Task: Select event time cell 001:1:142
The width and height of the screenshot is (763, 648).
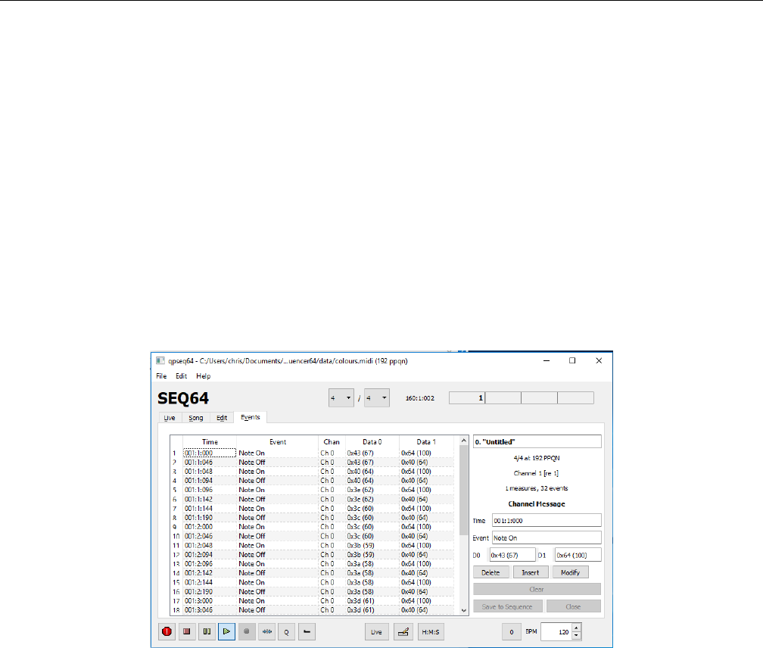Action: (210, 499)
